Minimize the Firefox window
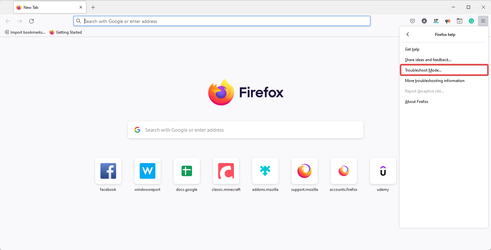 pyautogui.click(x=453, y=7)
